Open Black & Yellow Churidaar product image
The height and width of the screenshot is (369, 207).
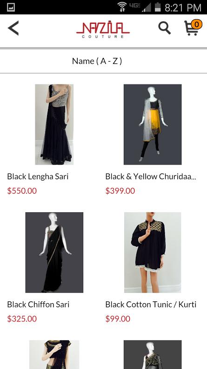[x=153, y=124]
